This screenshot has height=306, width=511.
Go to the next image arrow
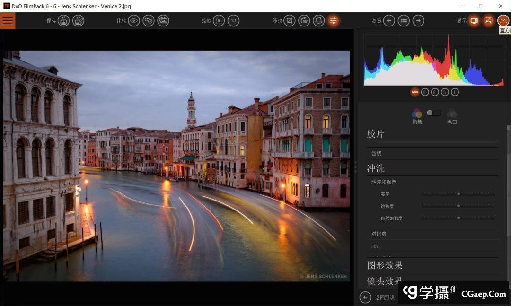(x=418, y=21)
